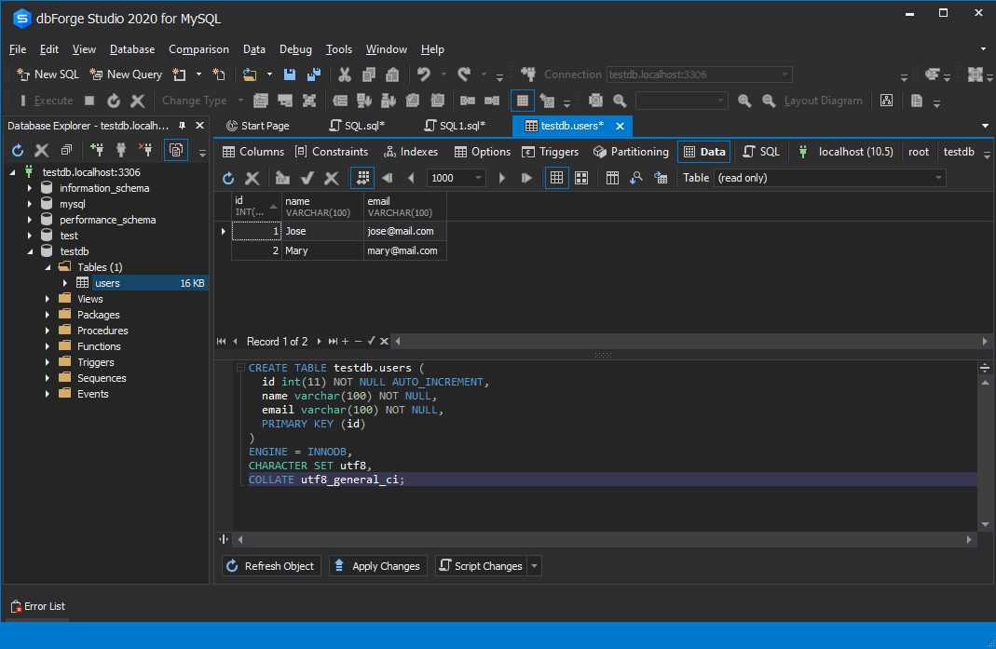Click the Disconnect plug icon with red X
Viewport: 996px width, 649px height.
tap(145, 150)
